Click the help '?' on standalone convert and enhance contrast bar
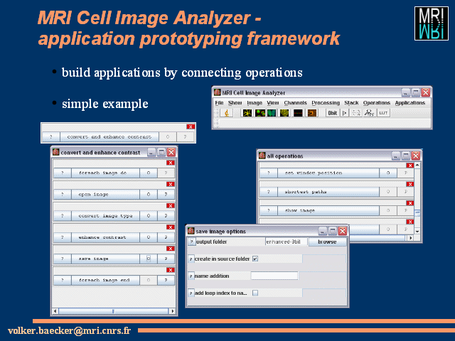This screenshot has height=341, width=455. [51, 136]
